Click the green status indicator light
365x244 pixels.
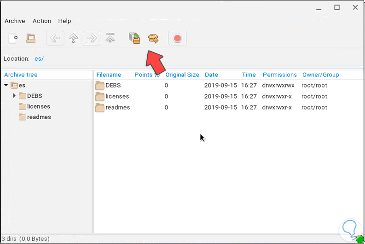360,239
